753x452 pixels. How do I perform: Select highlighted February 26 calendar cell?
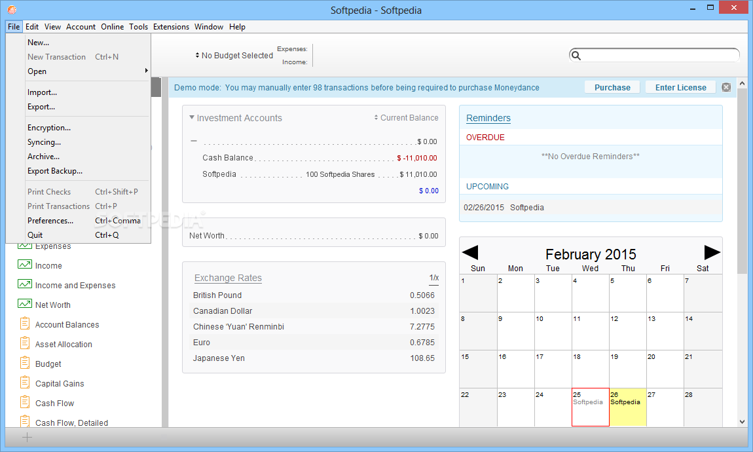pyautogui.click(x=628, y=407)
